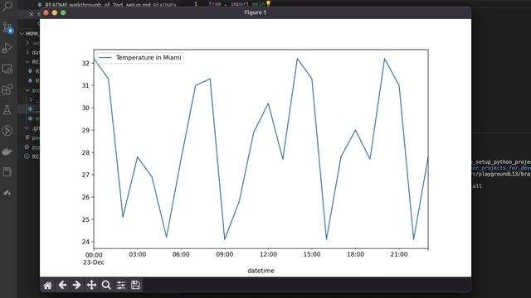Click the Temperature in Miami legend entry

tap(140, 58)
